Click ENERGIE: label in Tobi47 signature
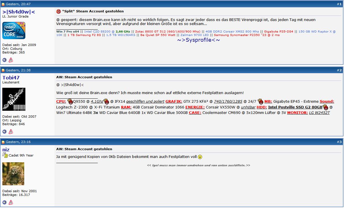 pyautogui.click(x=195, y=107)
